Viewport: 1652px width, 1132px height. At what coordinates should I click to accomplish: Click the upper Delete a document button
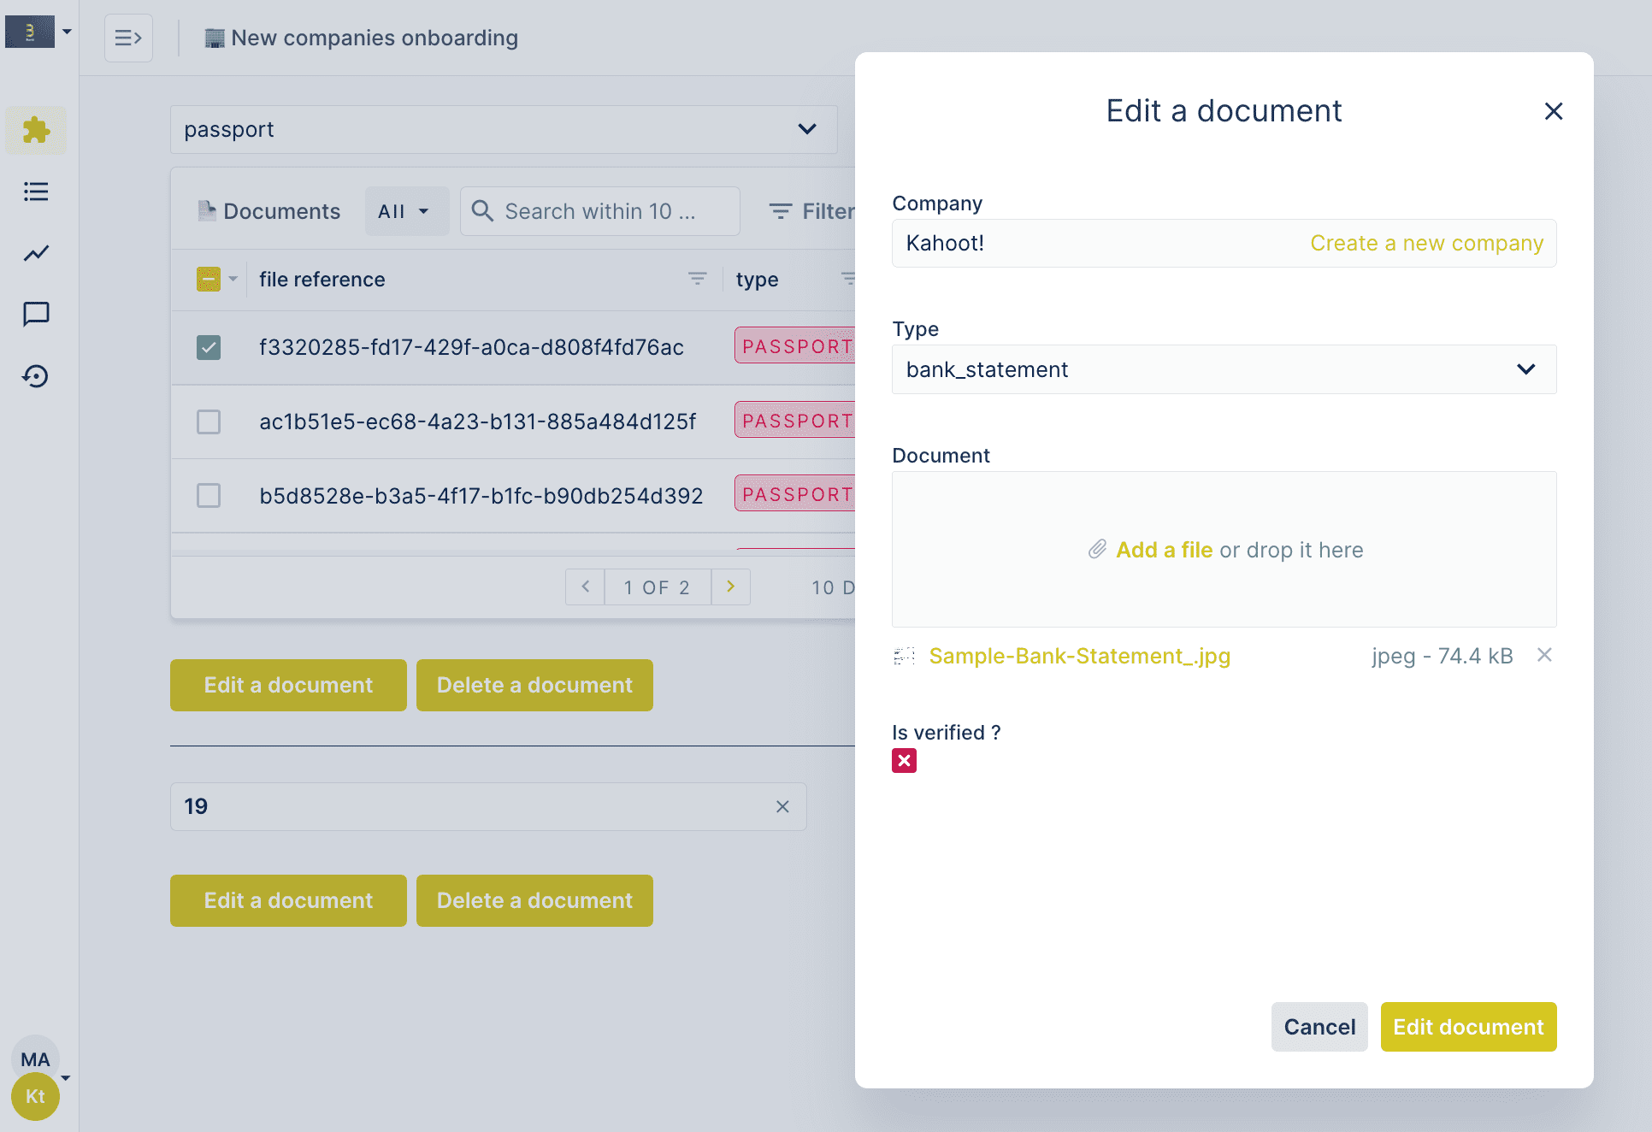pos(534,685)
